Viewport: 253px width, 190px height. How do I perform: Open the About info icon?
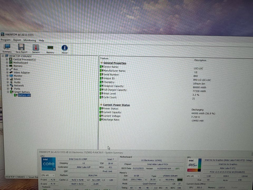click(65, 48)
